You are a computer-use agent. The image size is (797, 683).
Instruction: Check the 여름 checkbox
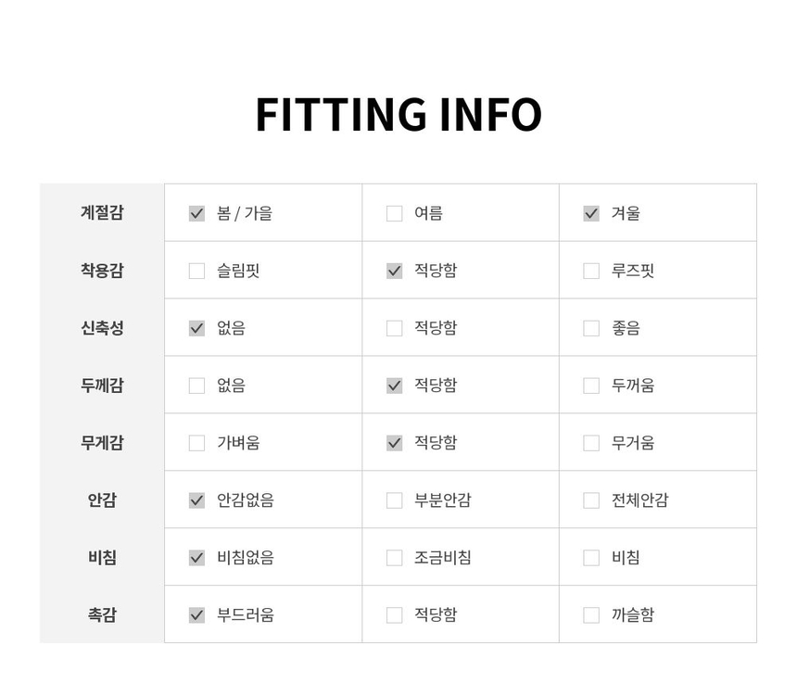(394, 213)
